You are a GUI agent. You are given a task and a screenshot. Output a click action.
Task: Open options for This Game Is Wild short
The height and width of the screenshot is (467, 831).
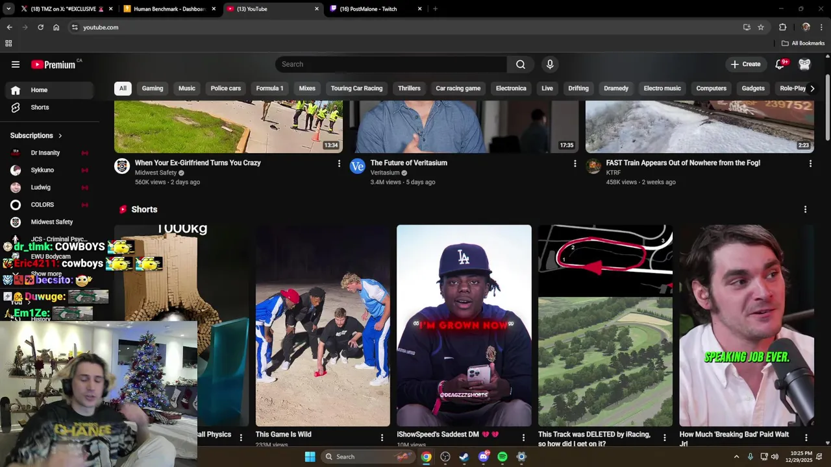[382, 438]
